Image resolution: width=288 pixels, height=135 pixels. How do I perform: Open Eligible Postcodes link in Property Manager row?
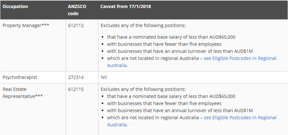(240, 58)
